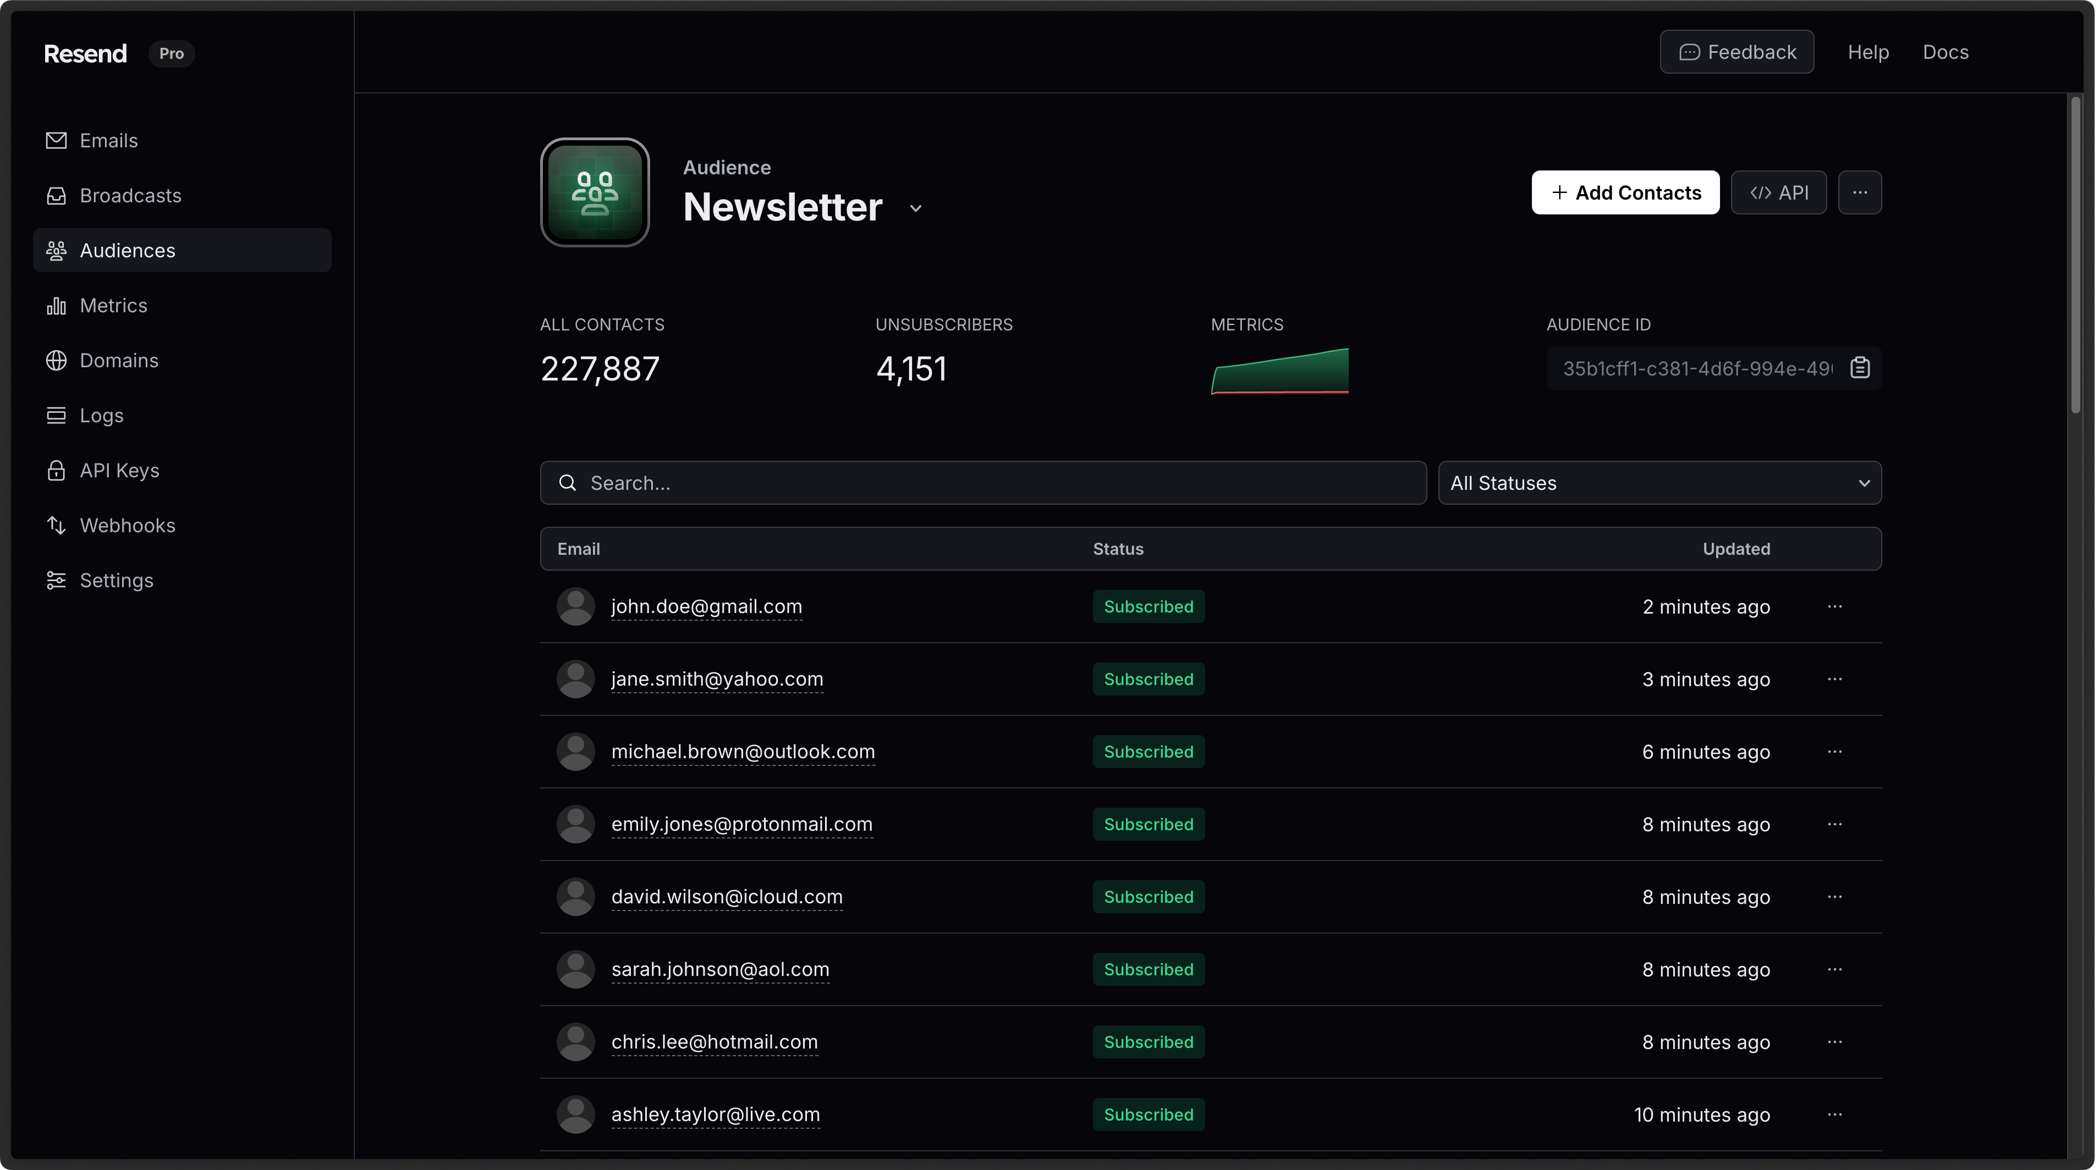Open row menu for ashley.taylor@live.com
This screenshot has width=2099, height=1170.
[1834, 1114]
